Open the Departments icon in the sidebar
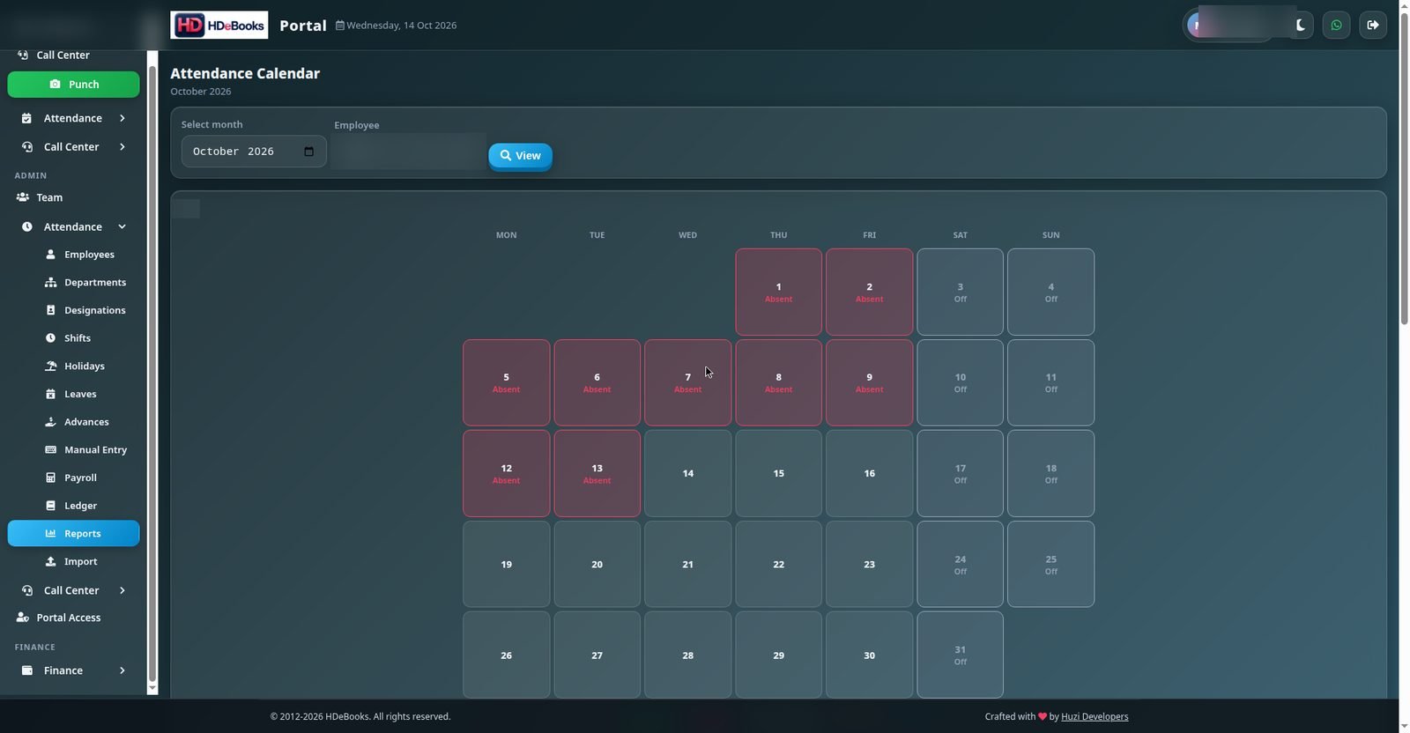The width and height of the screenshot is (1410, 733). [x=50, y=283]
